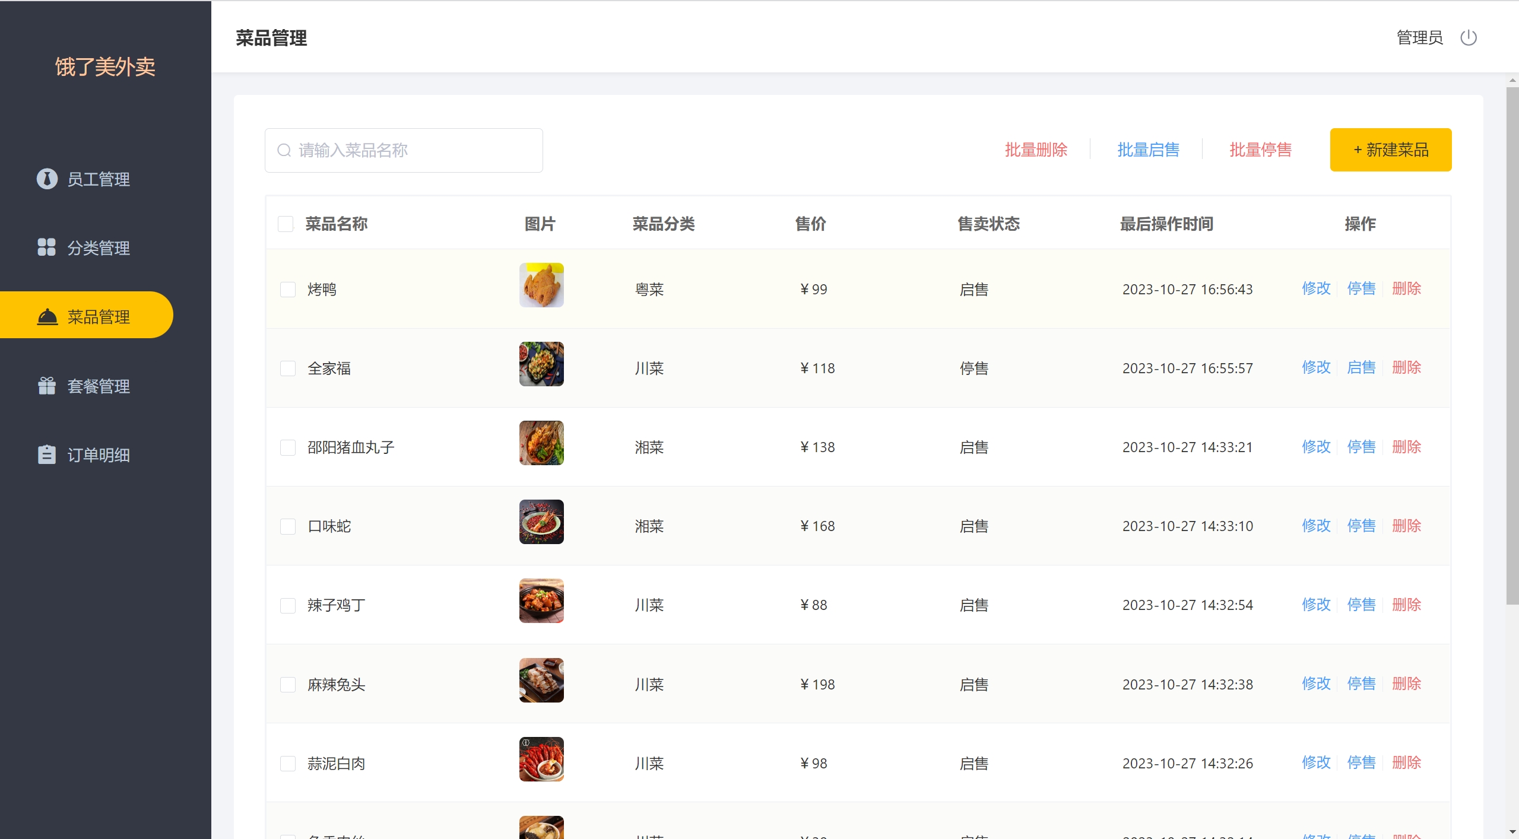Open the 烤鸭 dish thumbnail image
The height and width of the screenshot is (839, 1519).
541,285
